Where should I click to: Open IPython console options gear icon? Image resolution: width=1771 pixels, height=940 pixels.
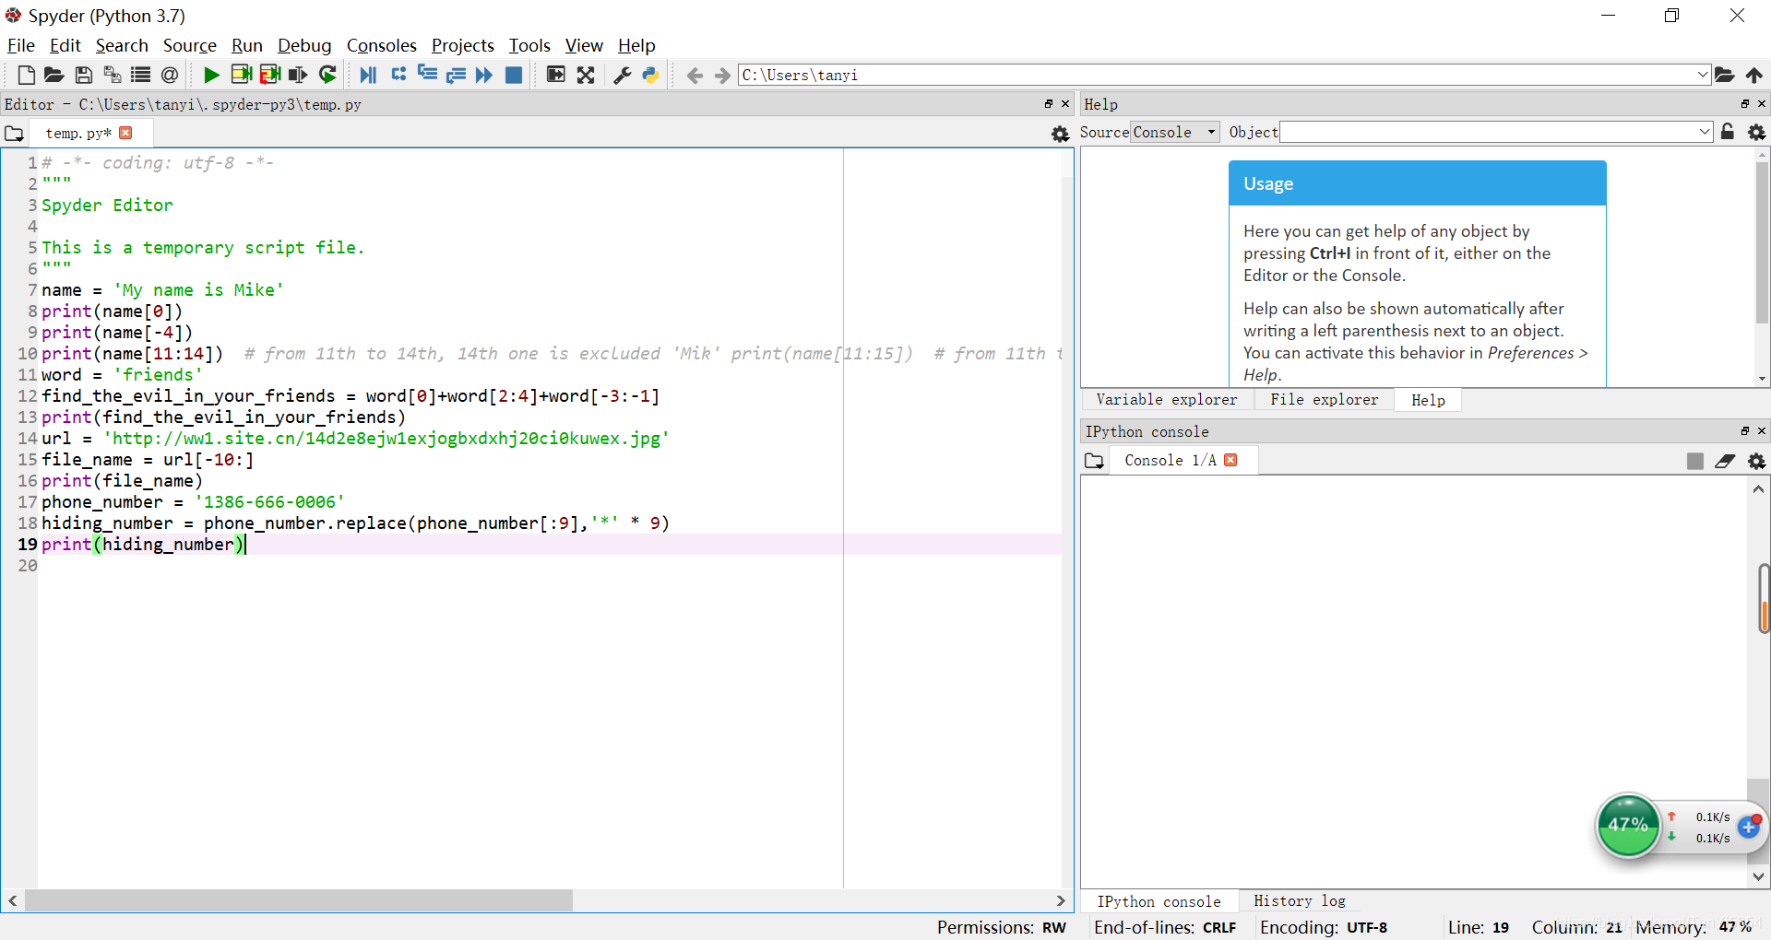[x=1757, y=461]
